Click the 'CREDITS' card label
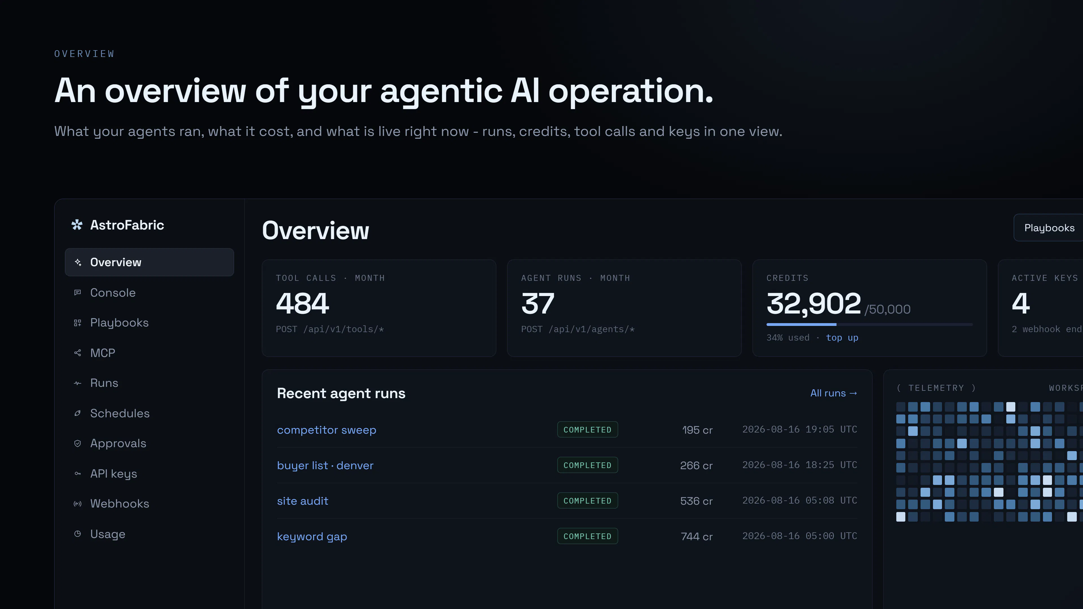1083x609 pixels. click(x=787, y=278)
